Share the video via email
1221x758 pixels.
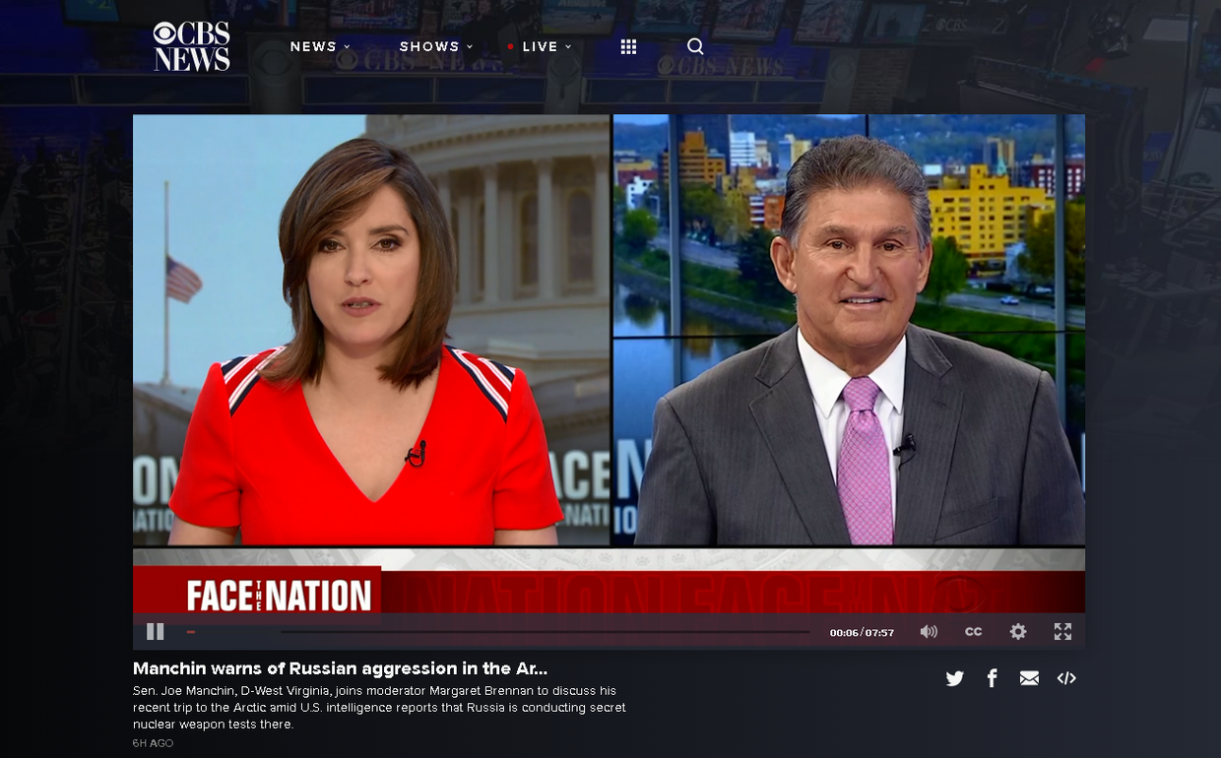[1029, 678]
